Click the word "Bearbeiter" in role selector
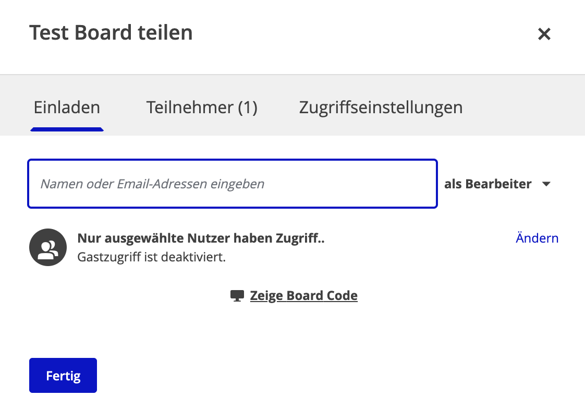Screen dimensions: 585x408 498,184
